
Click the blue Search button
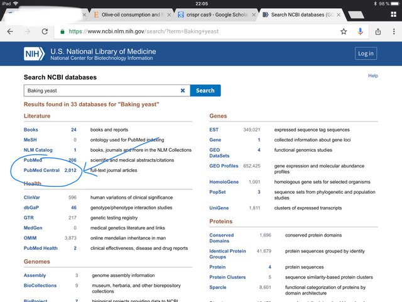(205, 91)
